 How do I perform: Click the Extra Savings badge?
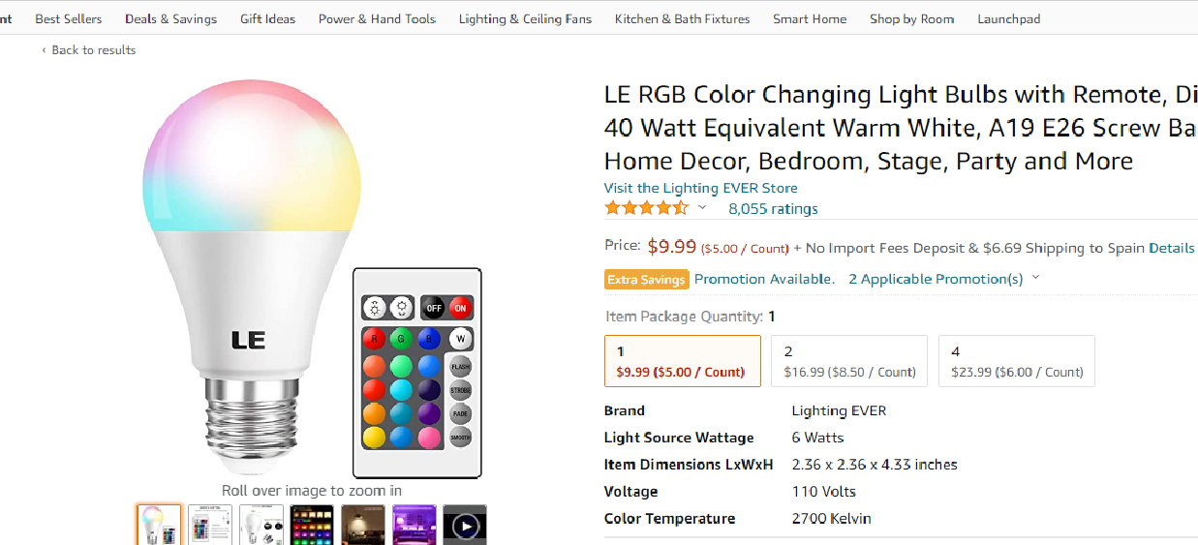click(646, 280)
